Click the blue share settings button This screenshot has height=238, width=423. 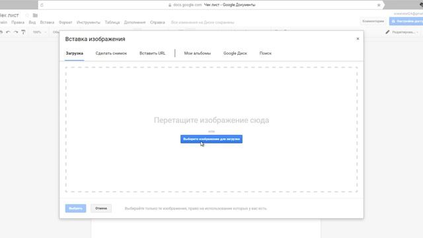[406, 21]
